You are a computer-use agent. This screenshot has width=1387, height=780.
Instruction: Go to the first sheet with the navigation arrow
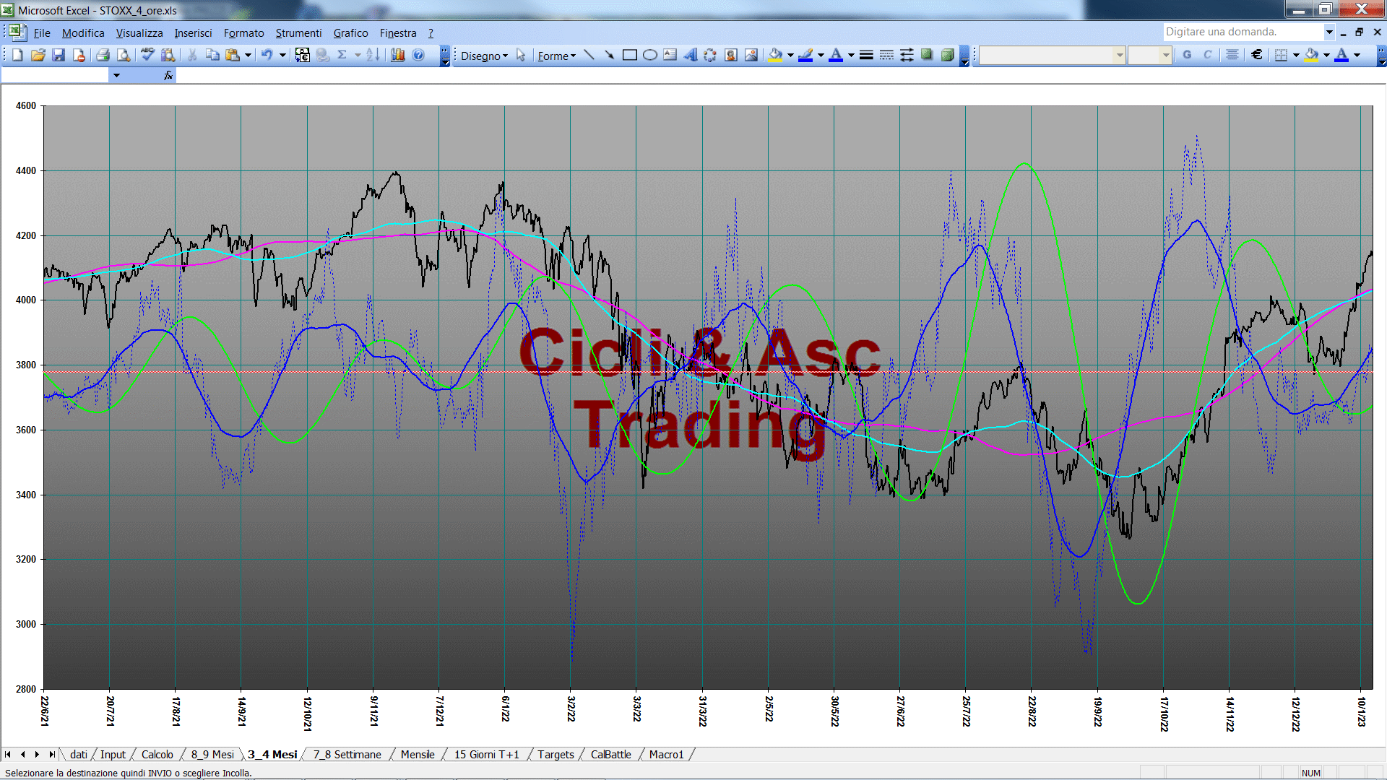pyautogui.click(x=8, y=754)
